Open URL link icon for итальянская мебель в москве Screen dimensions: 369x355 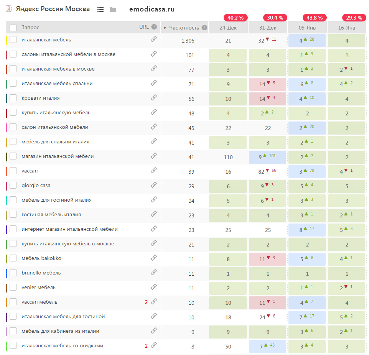pyautogui.click(x=154, y=69)
